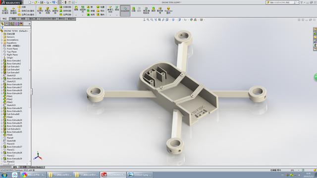The height and width of the screenshot is (178, 317).
Task: Select the Fillet tool
Action: (76, 8)
